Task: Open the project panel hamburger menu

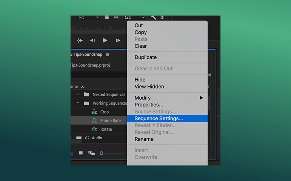Action: click(107, 55)
